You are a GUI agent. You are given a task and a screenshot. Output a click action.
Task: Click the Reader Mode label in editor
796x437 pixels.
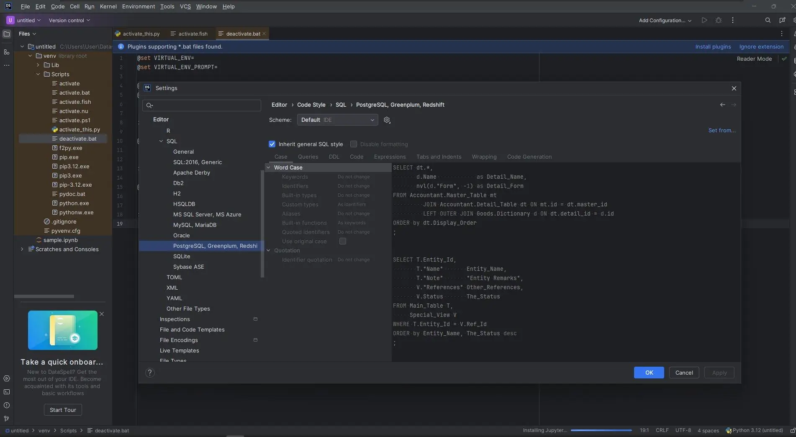[x=754, y=59]
